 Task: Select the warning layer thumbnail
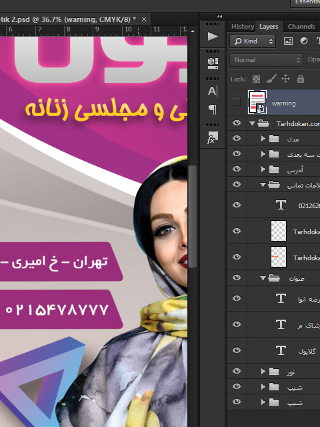point(257,102)
